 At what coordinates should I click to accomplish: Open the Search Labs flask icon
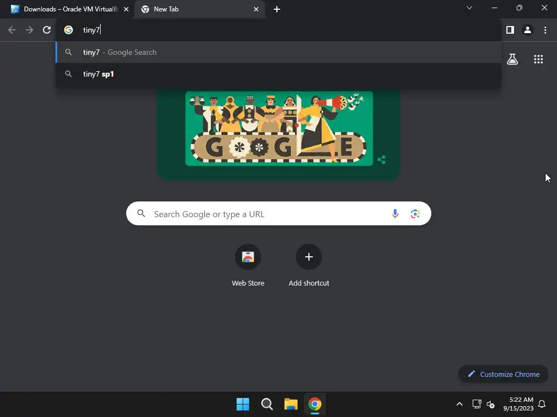coord(512,59)
